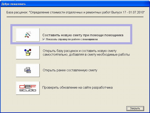Click 'Проверить обновление на сайте разработчика' label
Viewport: 150px width, 113px height.
[x=77, y=87]
